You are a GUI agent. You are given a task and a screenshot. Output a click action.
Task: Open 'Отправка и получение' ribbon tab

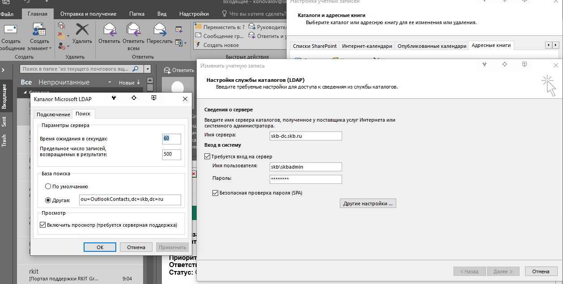[x=88, y=14]
